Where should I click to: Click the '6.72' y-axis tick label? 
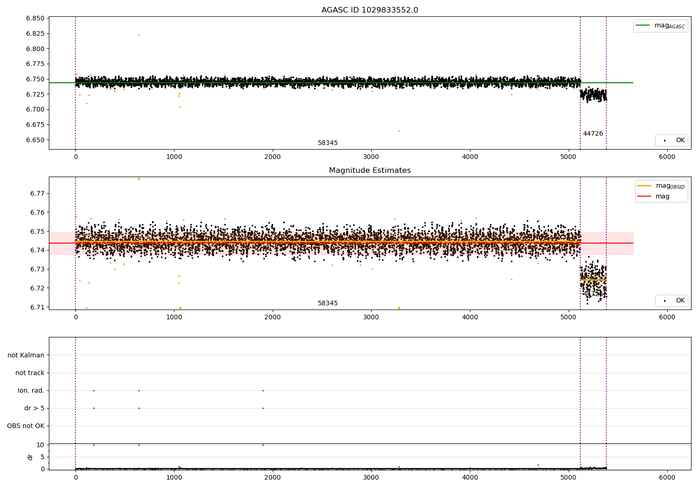click(x=37, y=288)
